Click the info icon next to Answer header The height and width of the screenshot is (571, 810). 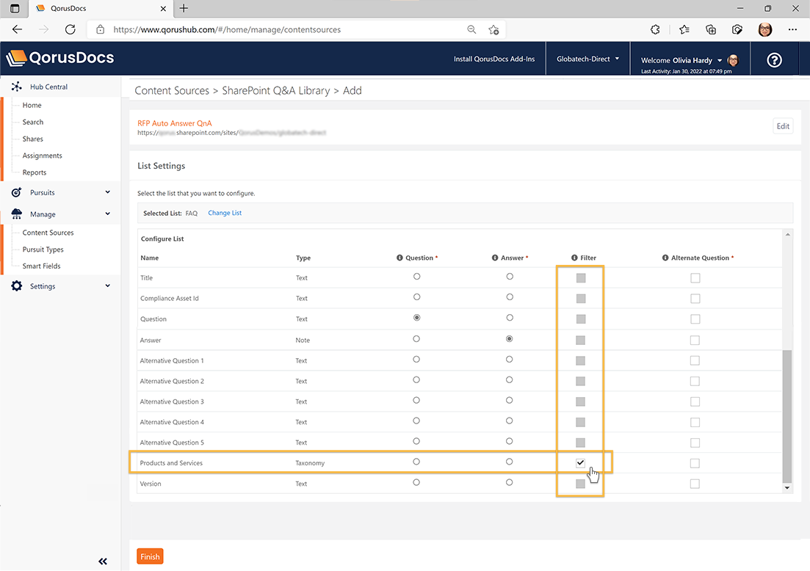click(495, 258)
